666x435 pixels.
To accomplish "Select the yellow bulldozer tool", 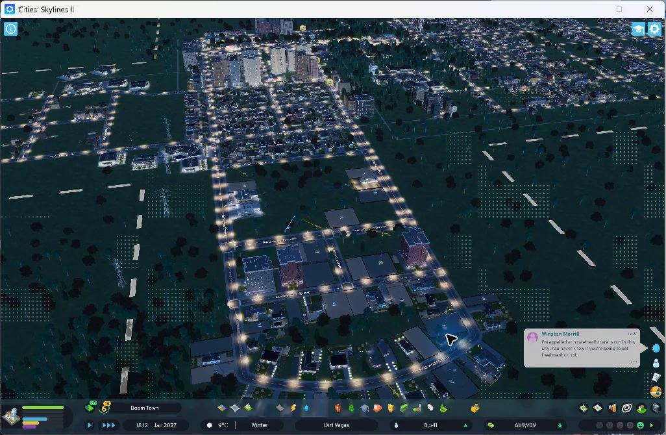I will (475, 408).
